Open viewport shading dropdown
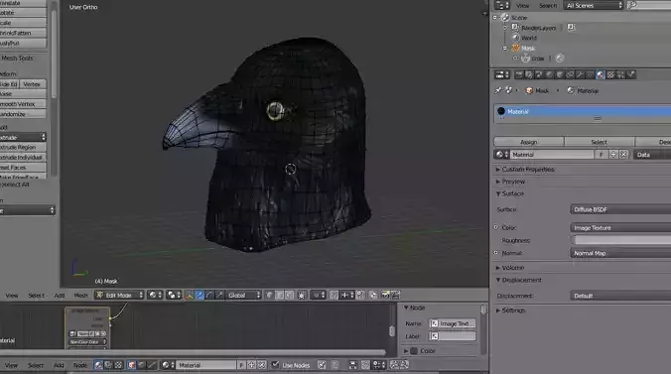 (155, 295)
